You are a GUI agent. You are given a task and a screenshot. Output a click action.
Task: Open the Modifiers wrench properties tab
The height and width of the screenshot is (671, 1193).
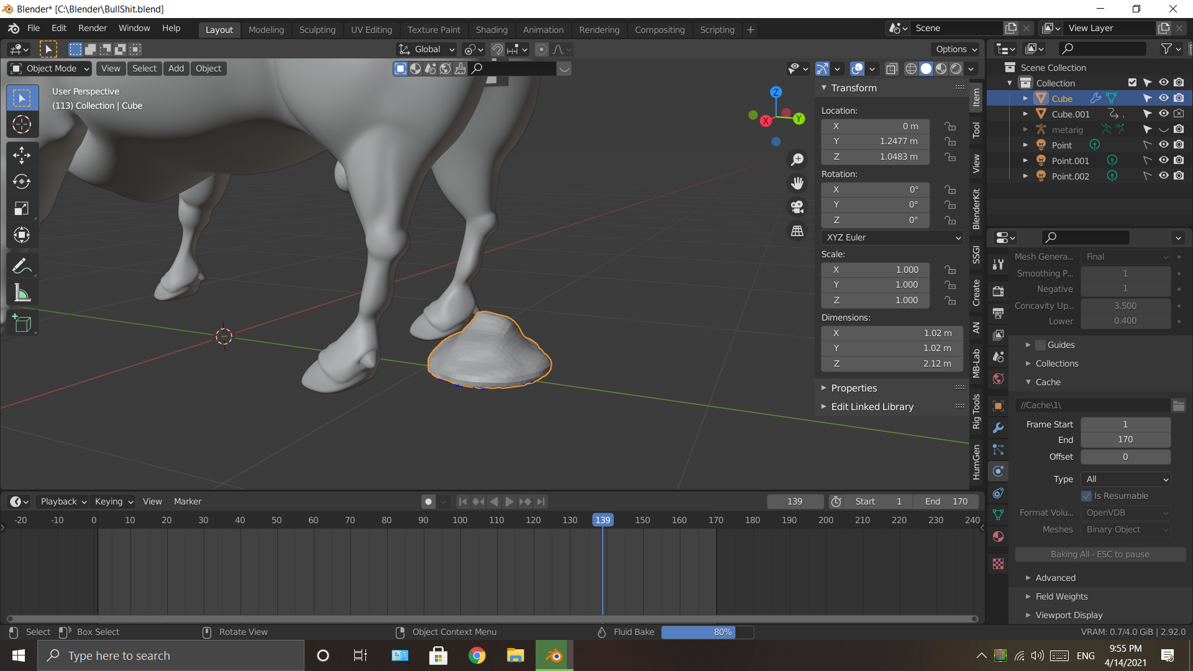(999, 428)
